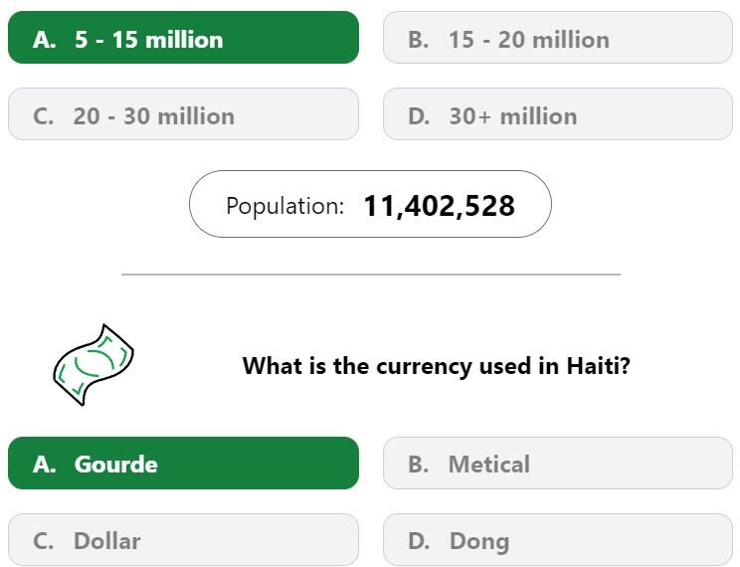Click the letter C beside Dollar

[44, 541]
